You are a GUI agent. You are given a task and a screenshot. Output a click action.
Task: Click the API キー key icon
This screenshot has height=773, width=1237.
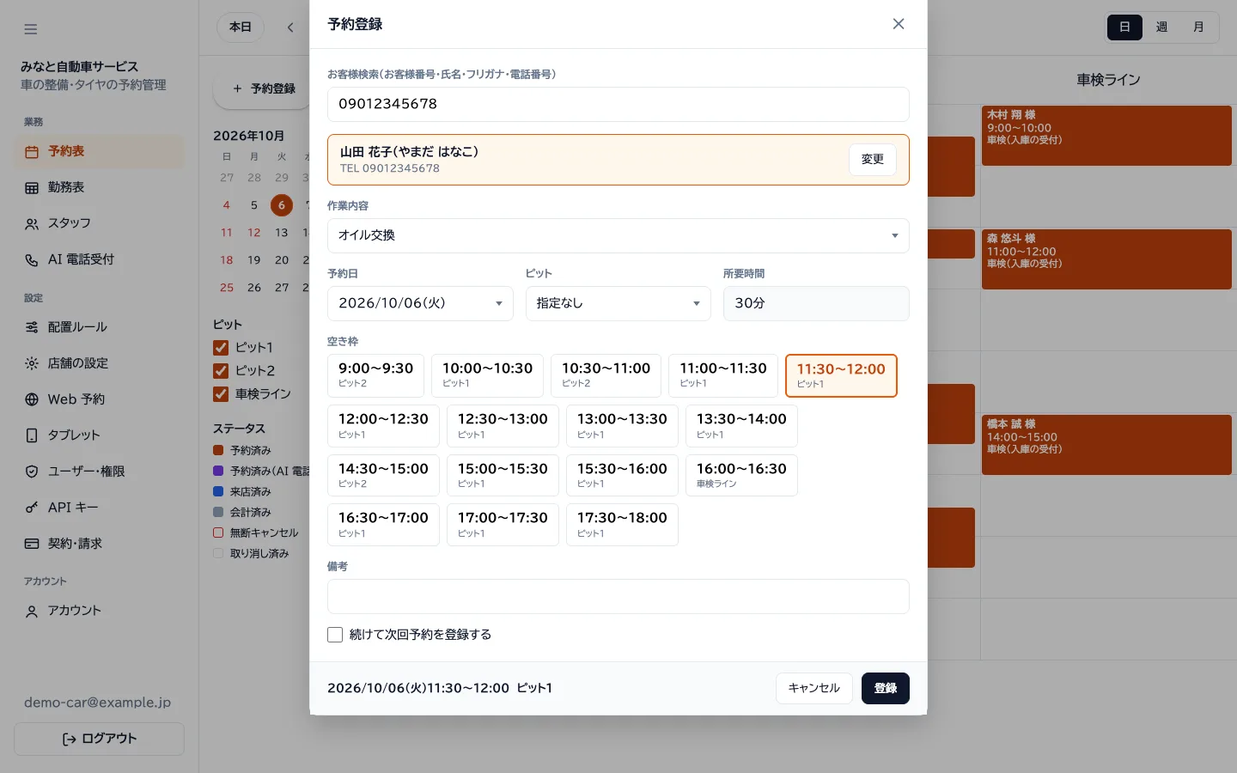pos(32,508)
